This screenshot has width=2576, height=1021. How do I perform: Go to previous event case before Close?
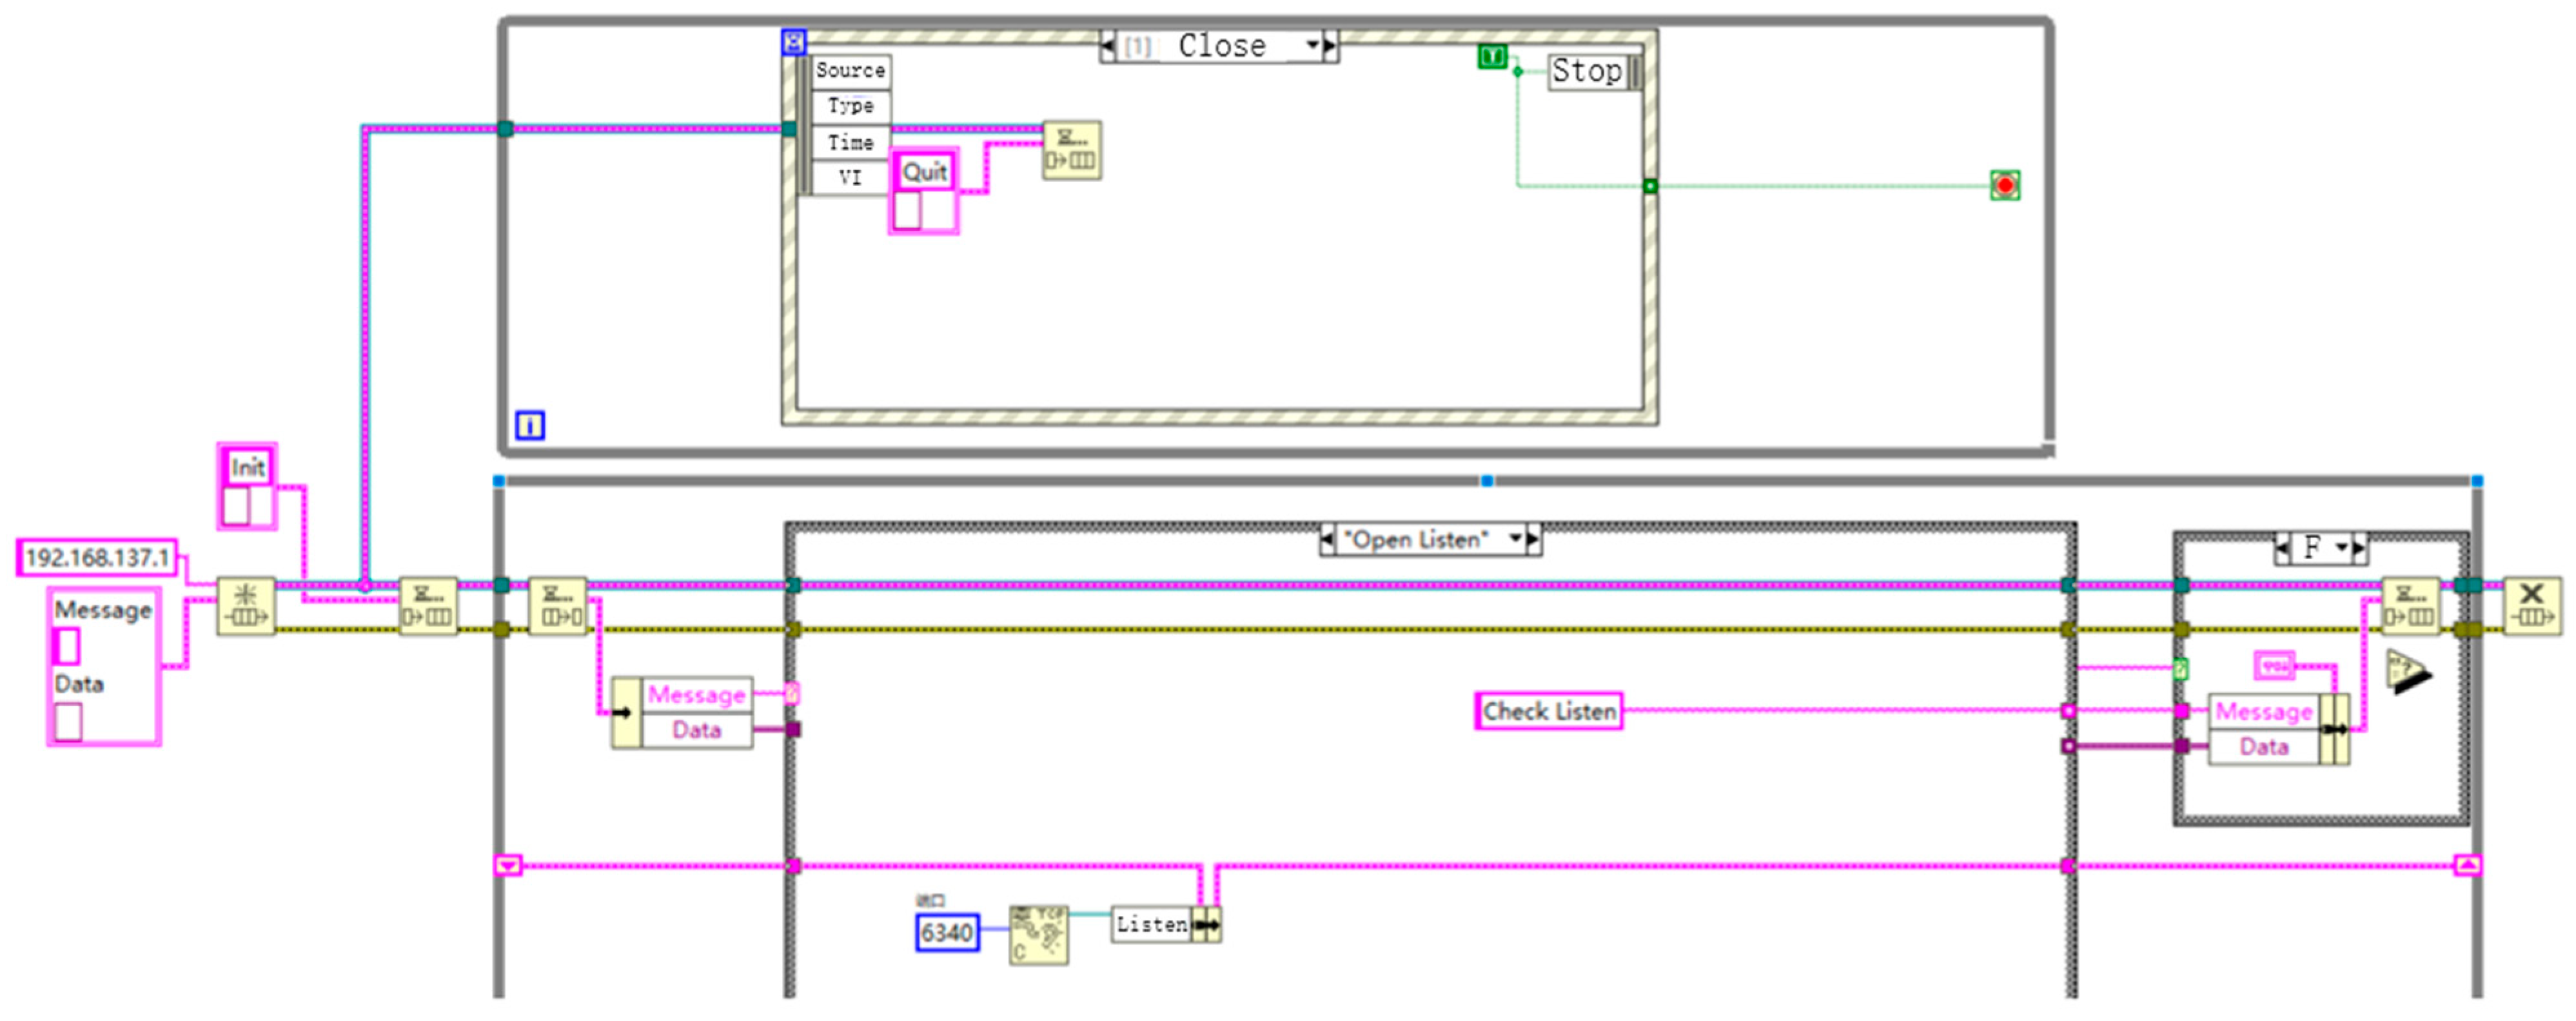[x=1108, y=45]
